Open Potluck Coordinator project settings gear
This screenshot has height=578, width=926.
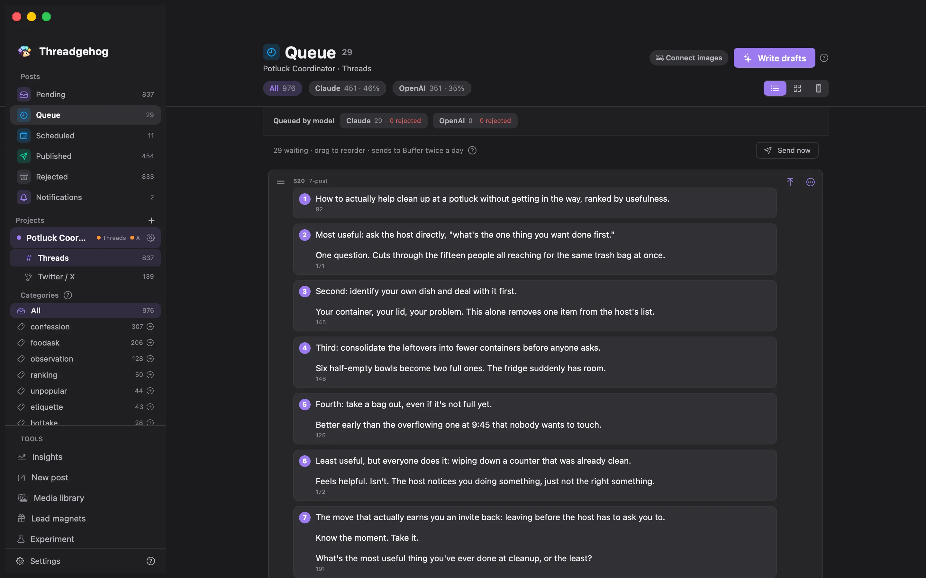click(x=151, y=238)
